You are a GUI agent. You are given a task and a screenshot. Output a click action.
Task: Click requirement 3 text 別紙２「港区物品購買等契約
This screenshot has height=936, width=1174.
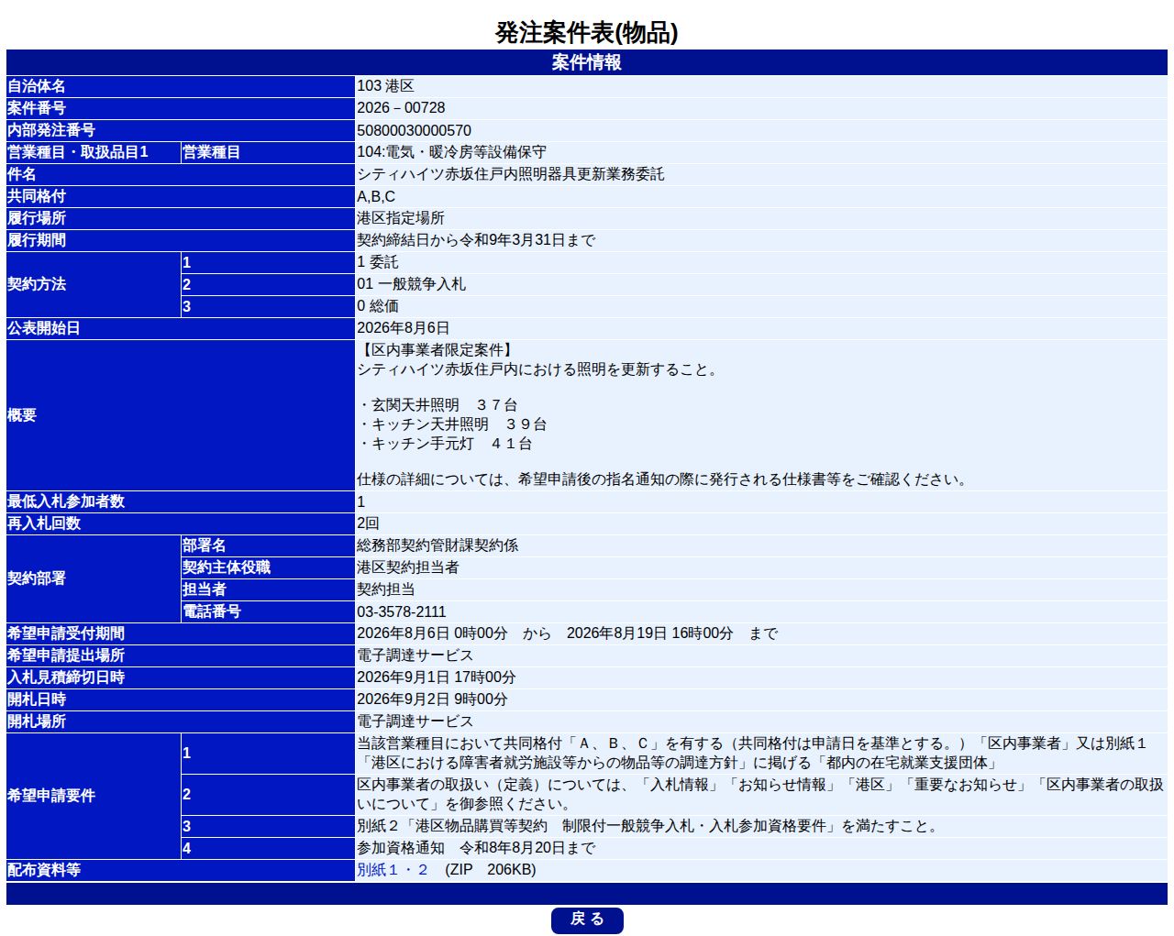tap(648, 826)
